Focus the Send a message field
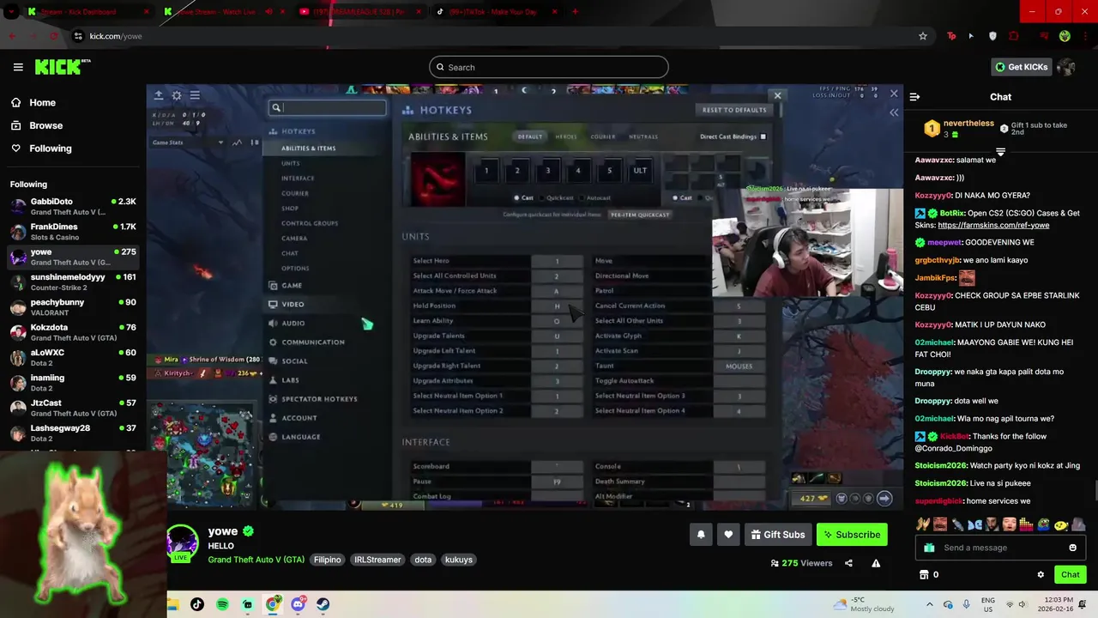 point(1000,548)
